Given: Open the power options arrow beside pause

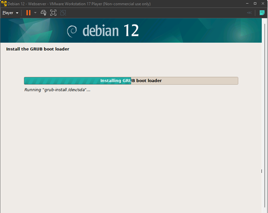Looking at the screenshot, I should point(35,13).
